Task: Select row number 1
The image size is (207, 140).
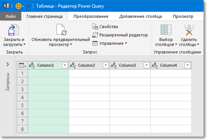Action: (22, 74)
